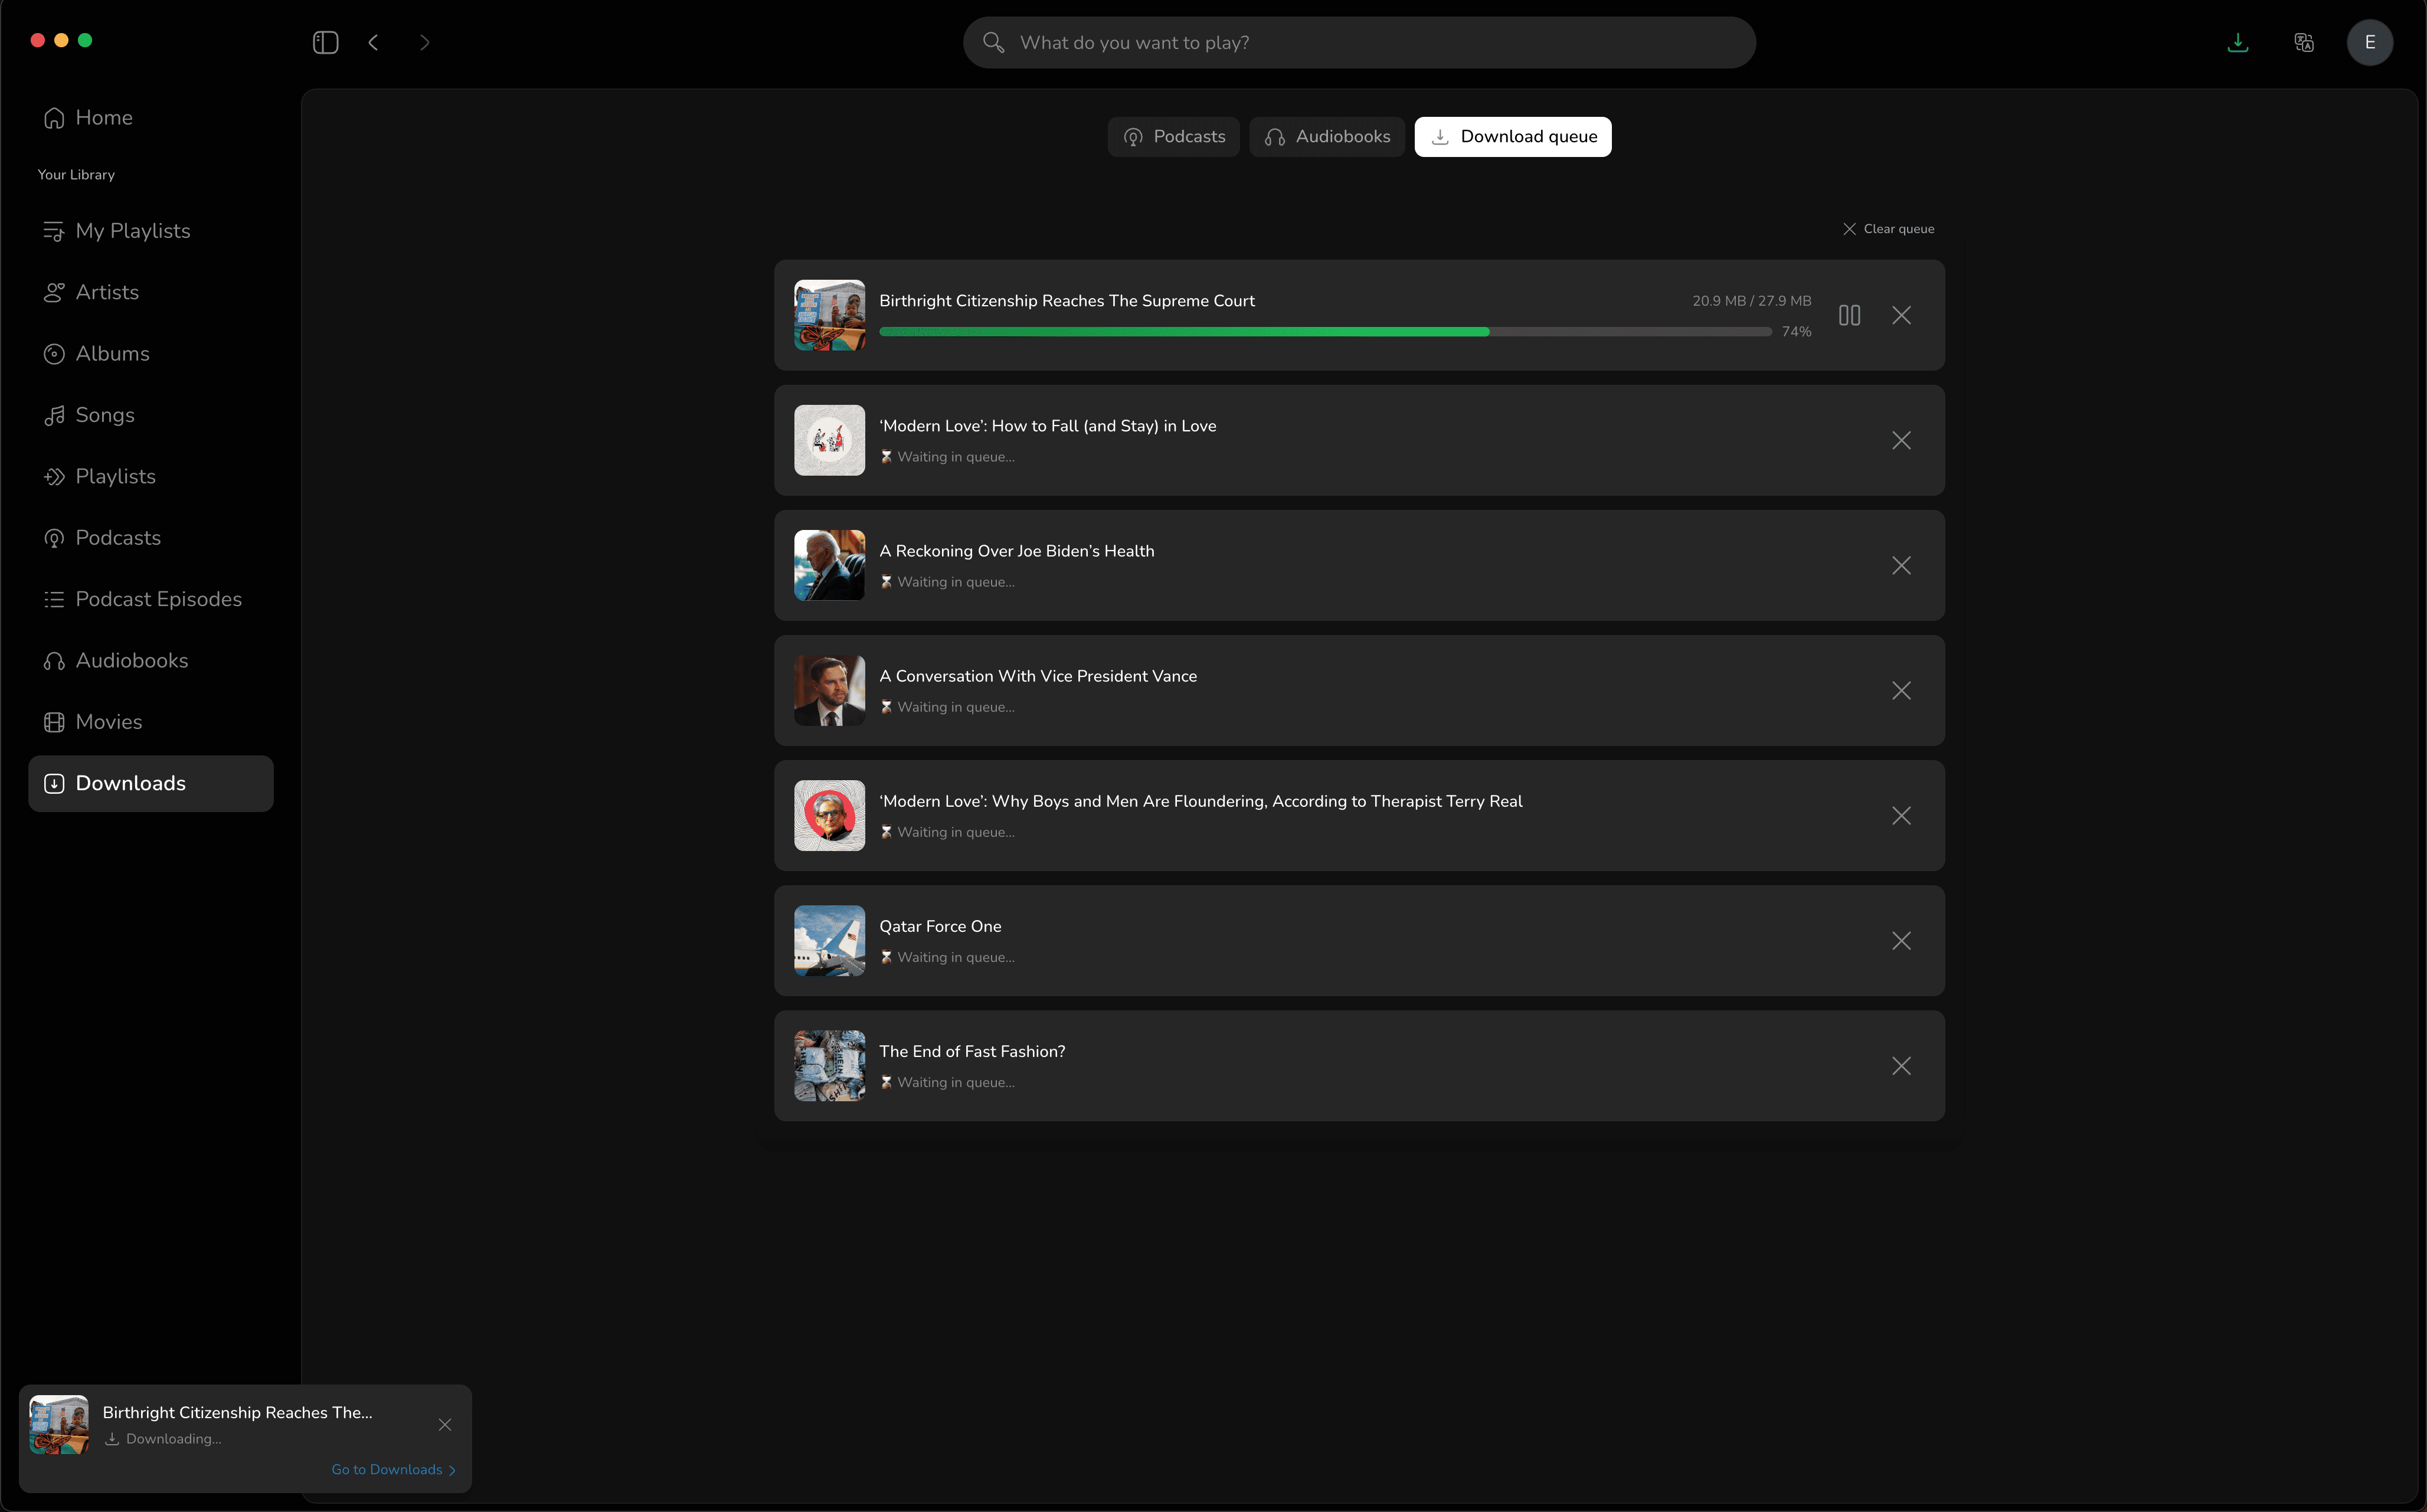Select Downloads in the sidebar
The image size is (2427, 1512).
150,783
